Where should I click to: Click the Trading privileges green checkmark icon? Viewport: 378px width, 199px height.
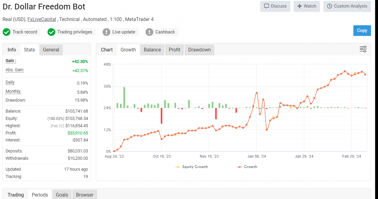click(51, 32)
